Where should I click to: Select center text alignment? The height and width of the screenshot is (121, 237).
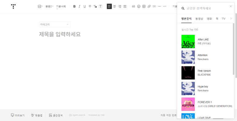(115, 6)
